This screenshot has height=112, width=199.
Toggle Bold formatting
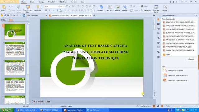coord(46,10)
